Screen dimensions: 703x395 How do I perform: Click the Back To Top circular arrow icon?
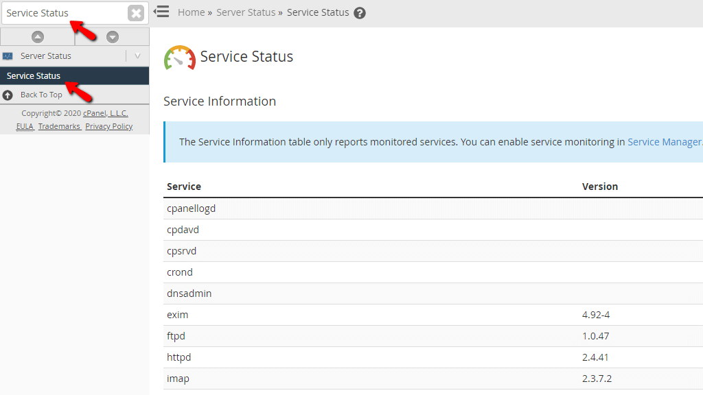(7, 95)
